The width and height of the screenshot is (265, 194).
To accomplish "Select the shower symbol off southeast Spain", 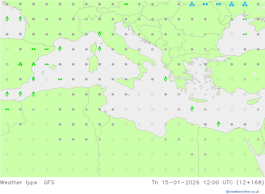I will coord(33,79).
